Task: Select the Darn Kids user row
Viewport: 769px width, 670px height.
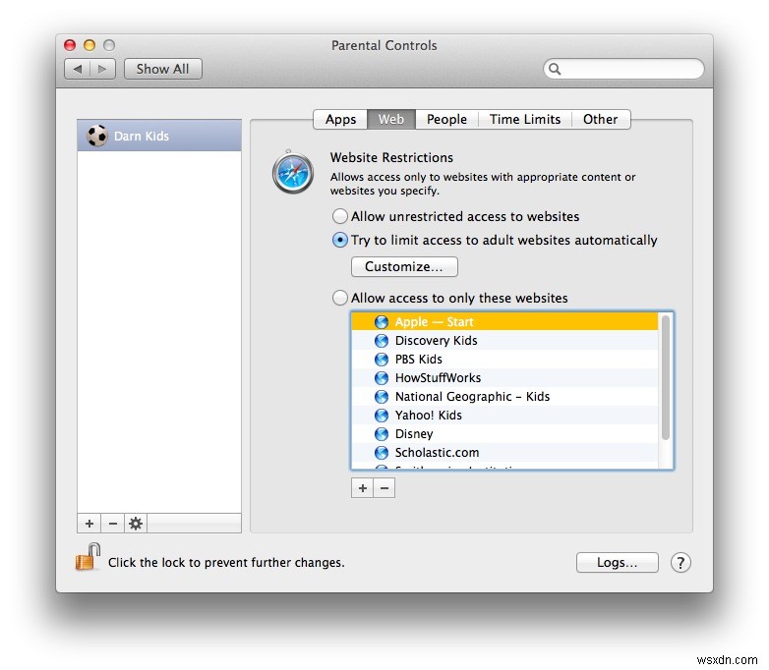Action: point(159,136)
